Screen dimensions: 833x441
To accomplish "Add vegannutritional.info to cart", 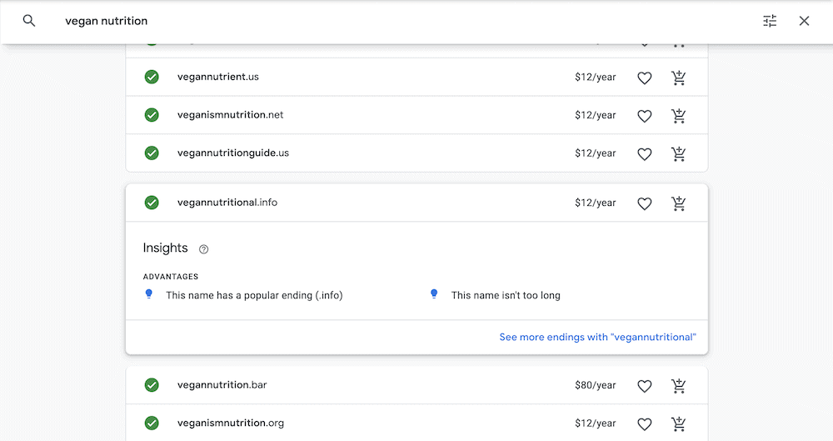I will 678,203.
